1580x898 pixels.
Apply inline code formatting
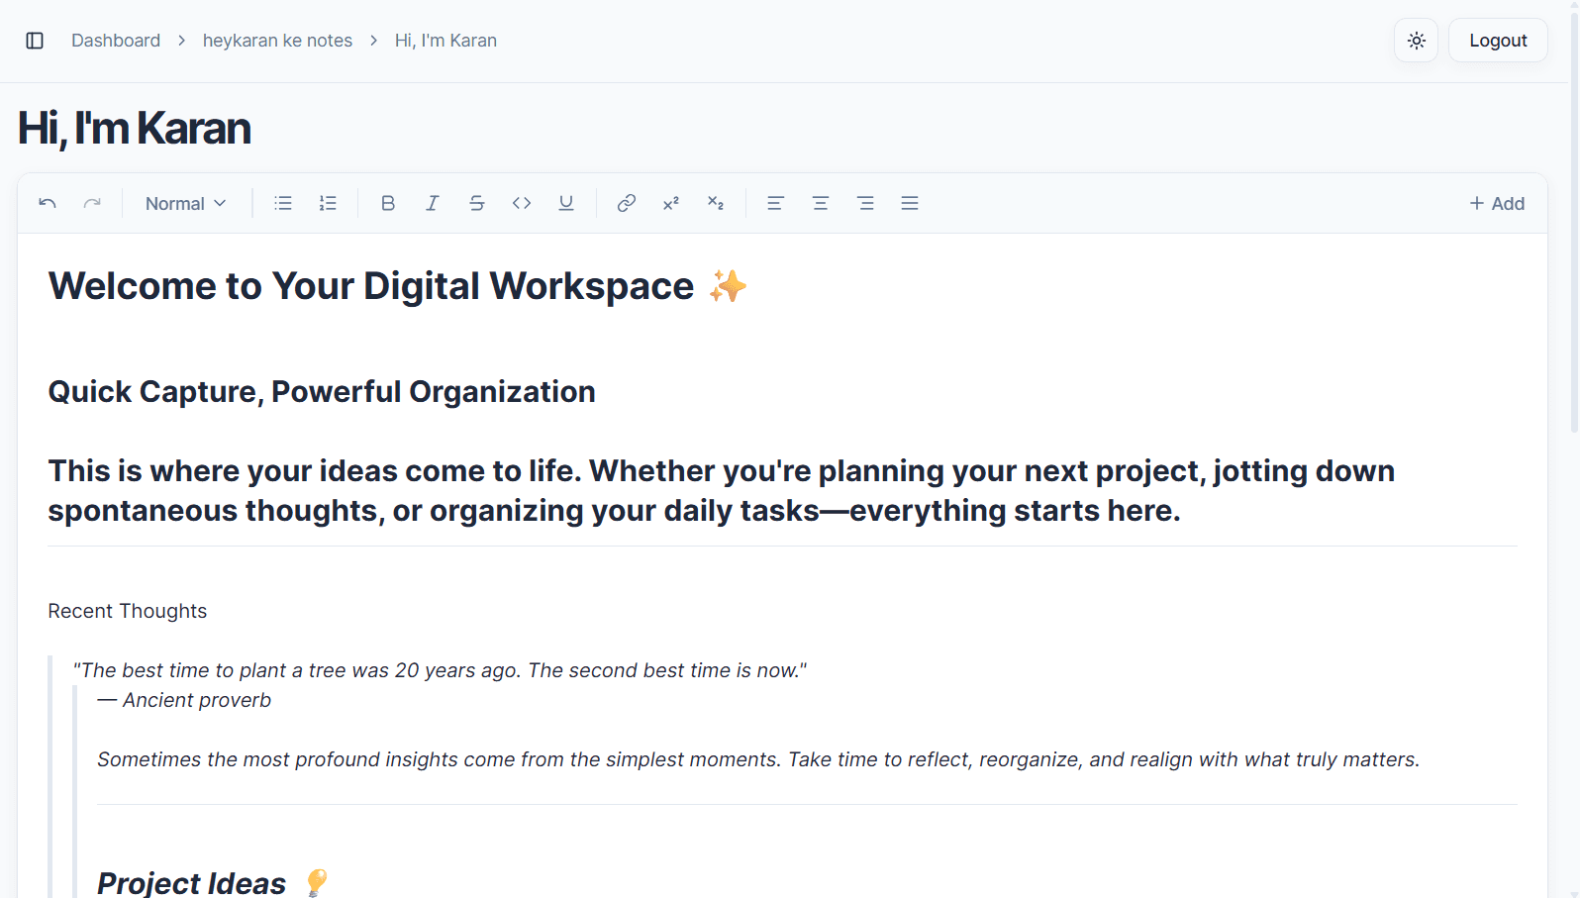click(522, 203)
